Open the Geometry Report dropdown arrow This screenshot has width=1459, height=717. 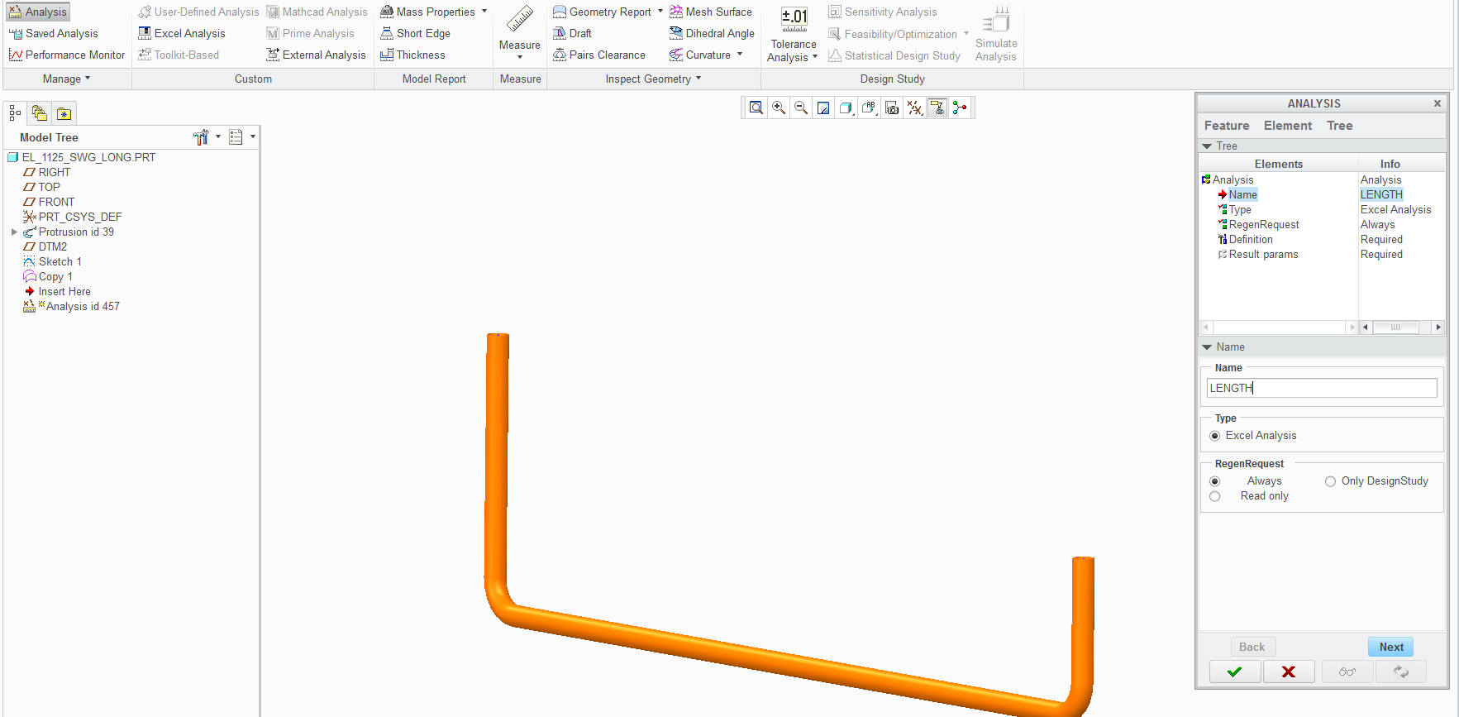[x=660, y=12]
